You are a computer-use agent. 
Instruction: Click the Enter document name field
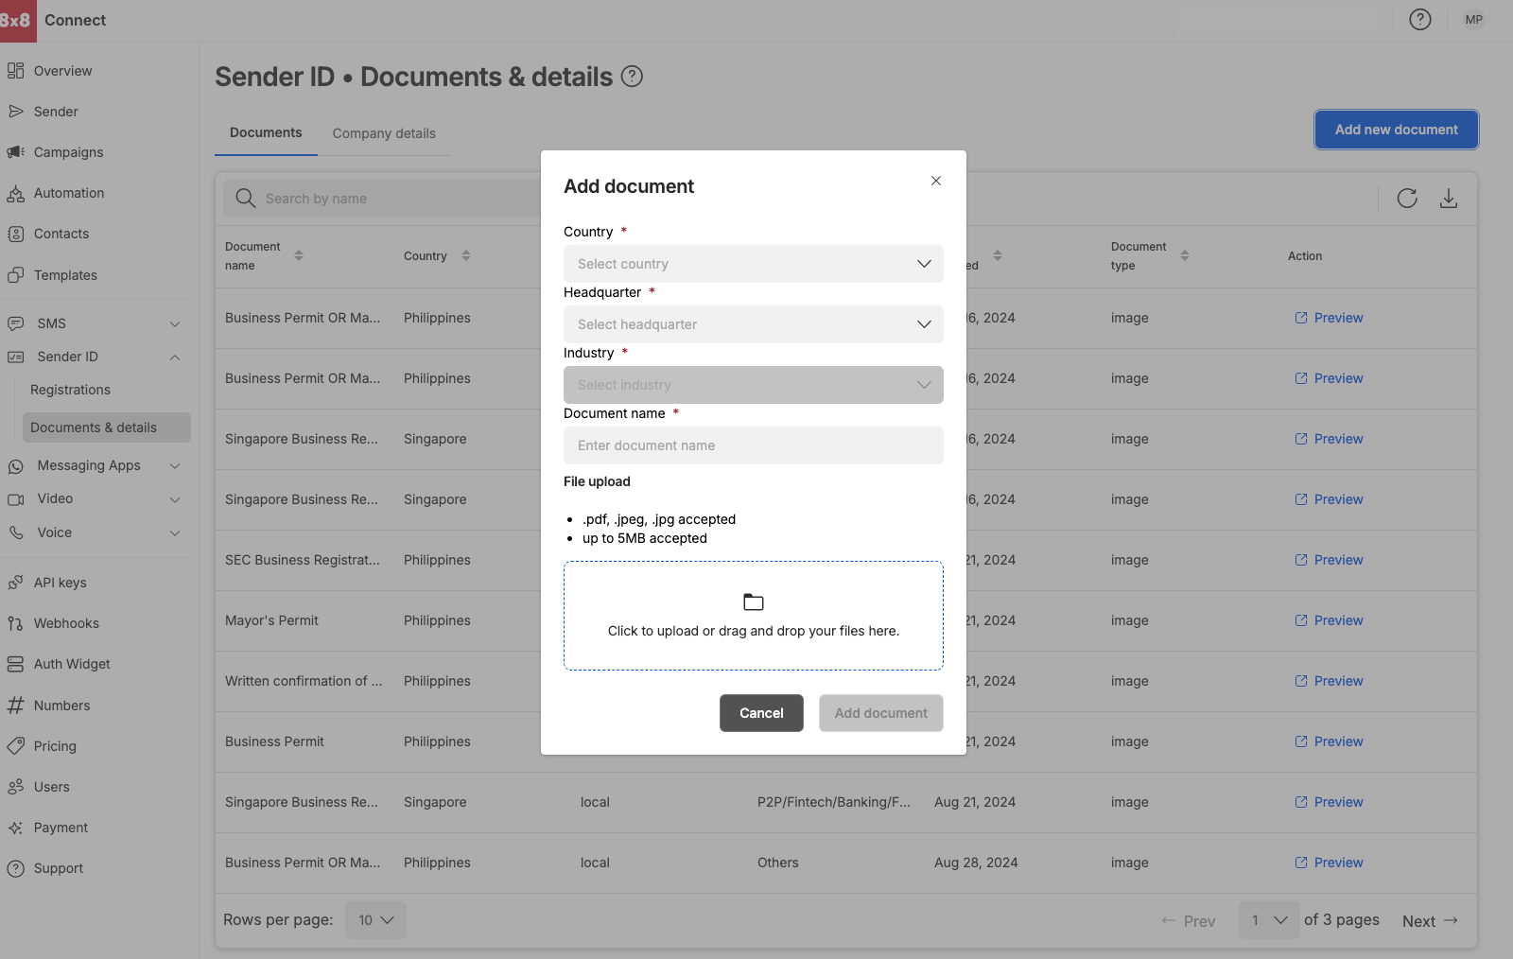click(753, 445)
